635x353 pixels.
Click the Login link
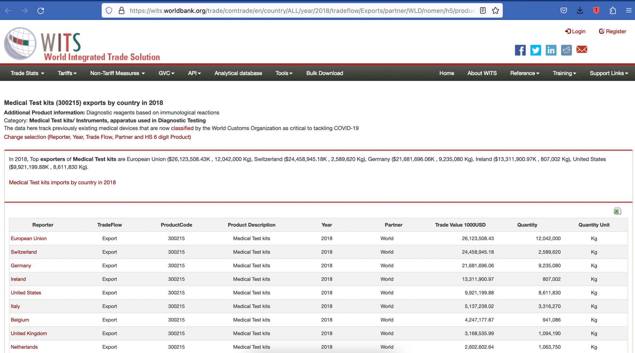575,31
